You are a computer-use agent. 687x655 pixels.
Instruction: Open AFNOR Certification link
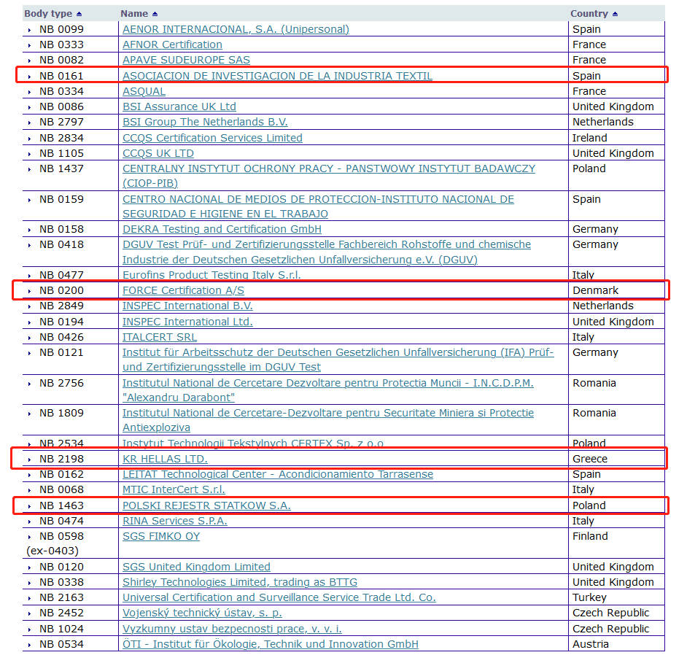pos(172,44)
